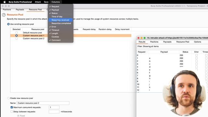Viewport: 208px width, 117px height.
Task: Toggle the Payload column entry
Action: [x=60, y=10]
